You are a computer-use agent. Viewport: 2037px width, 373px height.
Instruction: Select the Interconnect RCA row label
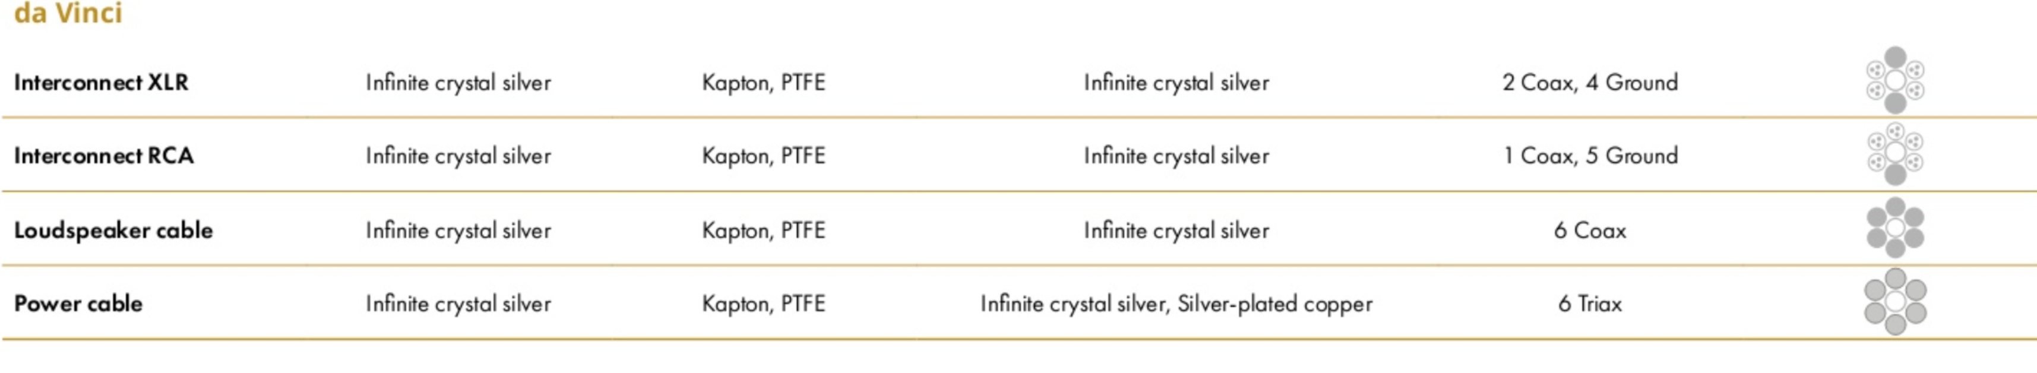click(103, 156)
